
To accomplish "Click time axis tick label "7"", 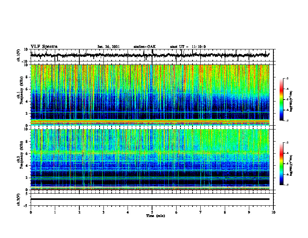I will 201,212.
